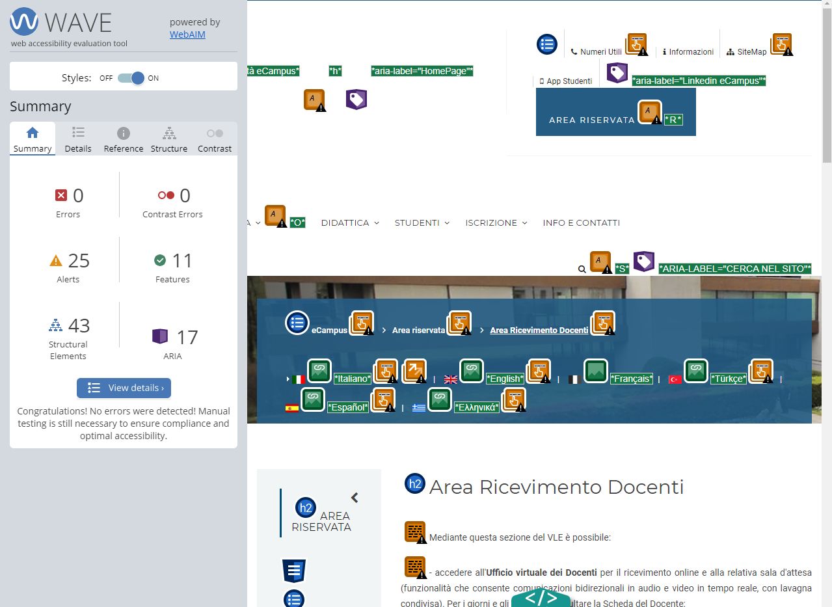Expand the DIDATTICA menu
This screenshot has height=607, width=832.
tap(349, 223)
